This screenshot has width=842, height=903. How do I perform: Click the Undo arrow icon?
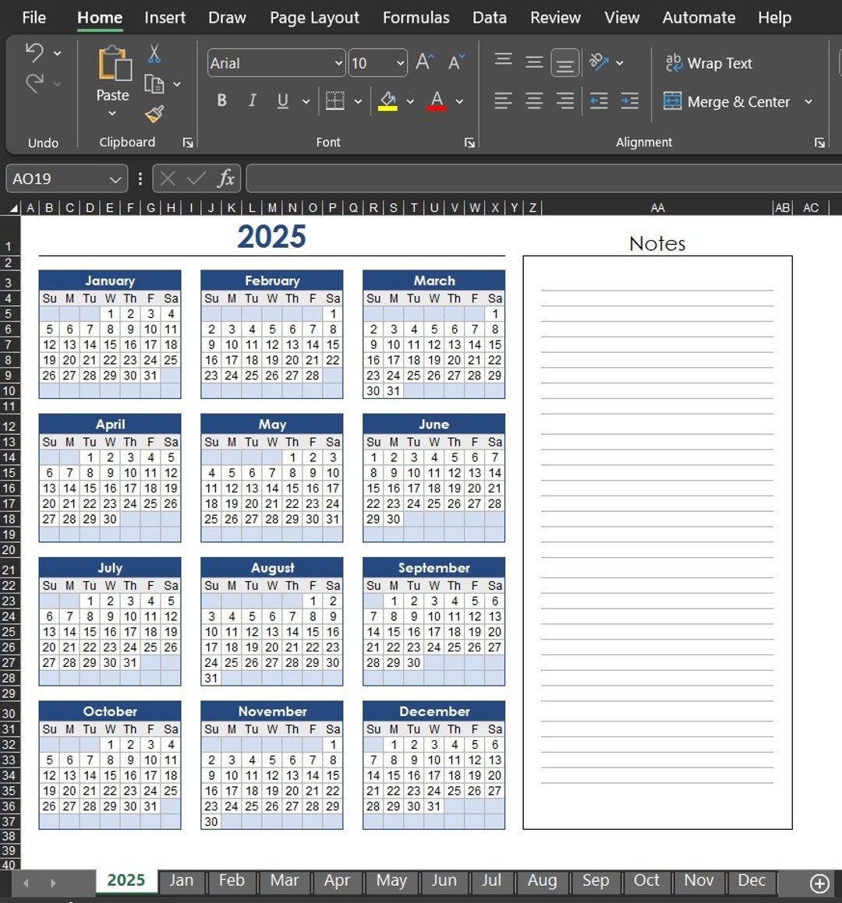click(34, 53)
